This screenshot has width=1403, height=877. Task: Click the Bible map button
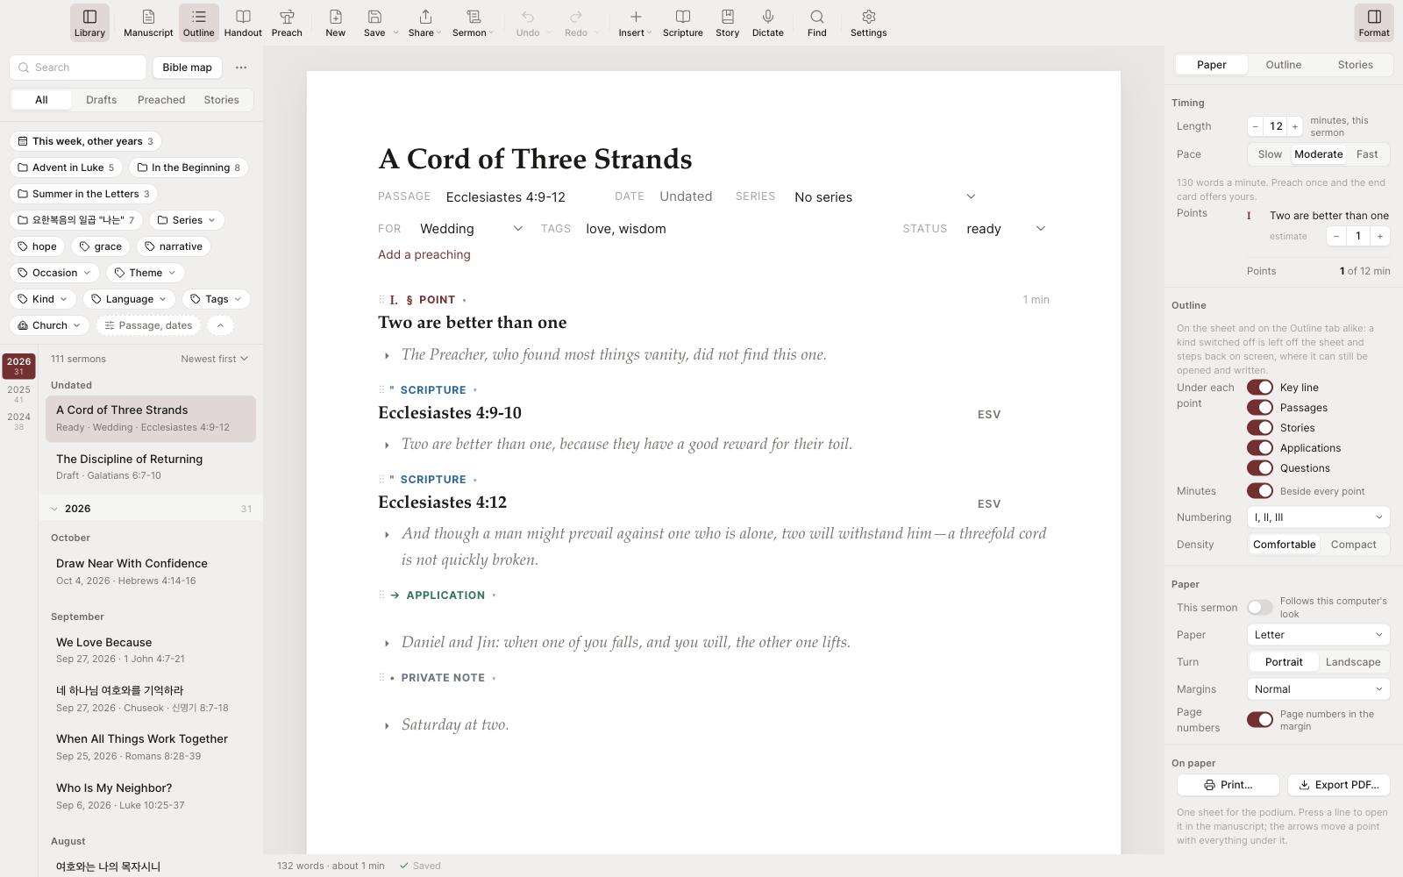(187, 68)
